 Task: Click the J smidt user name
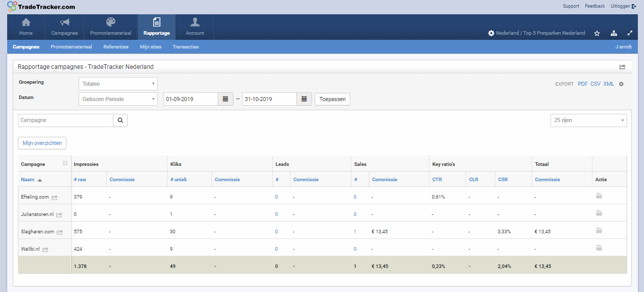pyautogui.click(x=624, y=46)
